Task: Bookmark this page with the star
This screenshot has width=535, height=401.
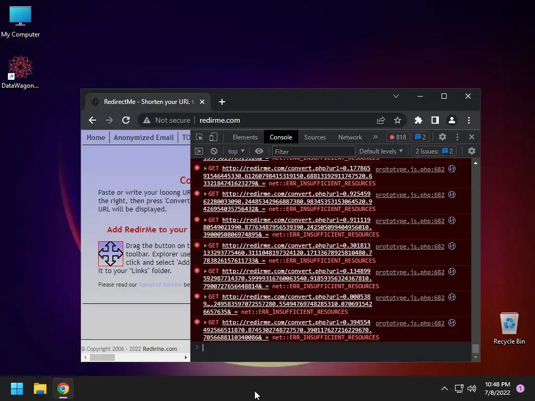Action: point(398,121)
